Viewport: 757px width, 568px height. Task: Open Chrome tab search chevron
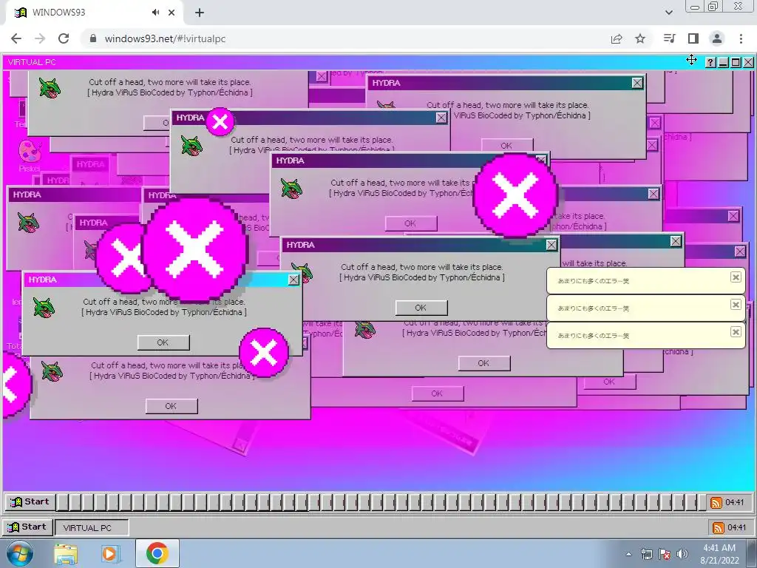tap(668, 13)
